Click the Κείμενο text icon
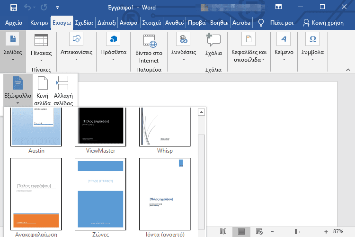This screenshot has width=355, height=237. click(284, 39)
